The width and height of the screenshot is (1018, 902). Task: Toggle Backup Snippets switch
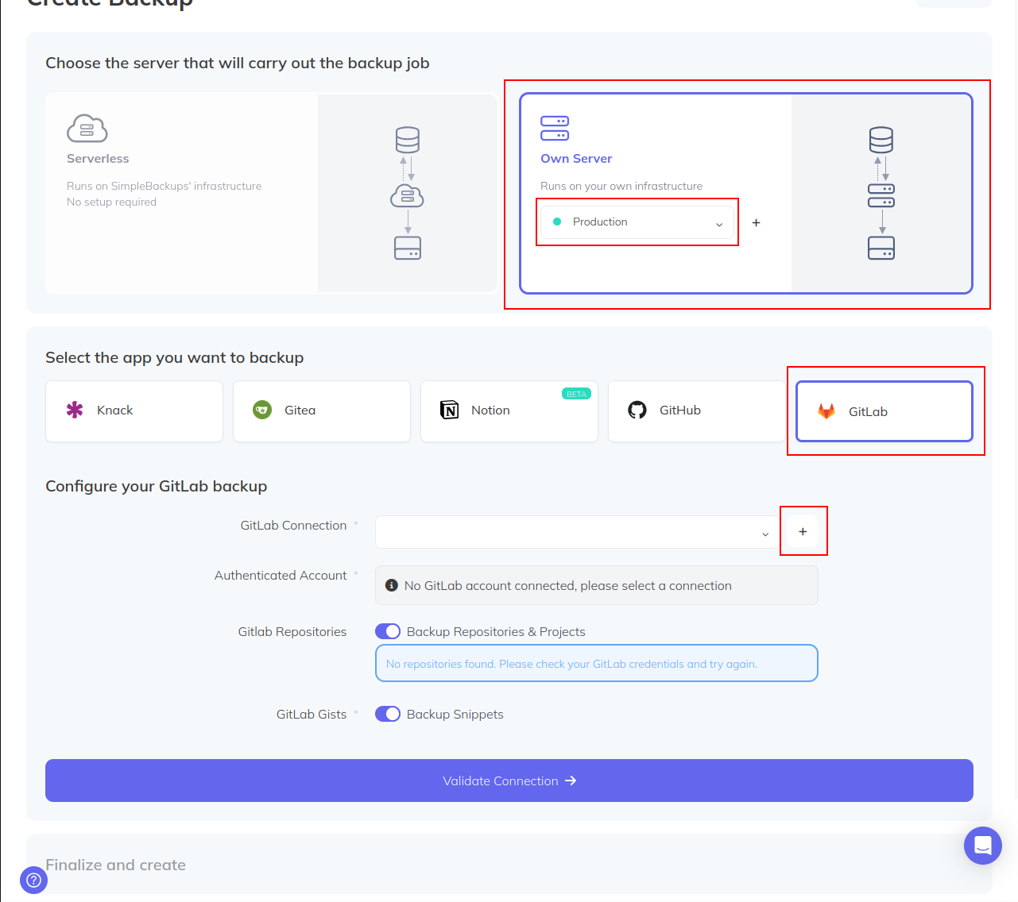[x=388, y=714]
